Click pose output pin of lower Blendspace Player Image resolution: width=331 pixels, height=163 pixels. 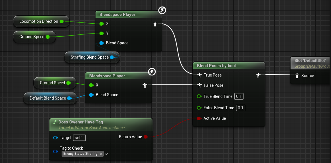click(145, 85)
